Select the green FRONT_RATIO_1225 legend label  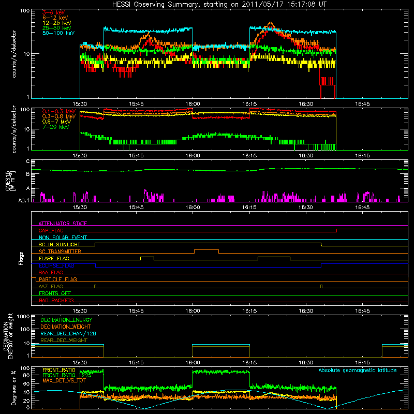pyautogui.click(x=67, y=375)
